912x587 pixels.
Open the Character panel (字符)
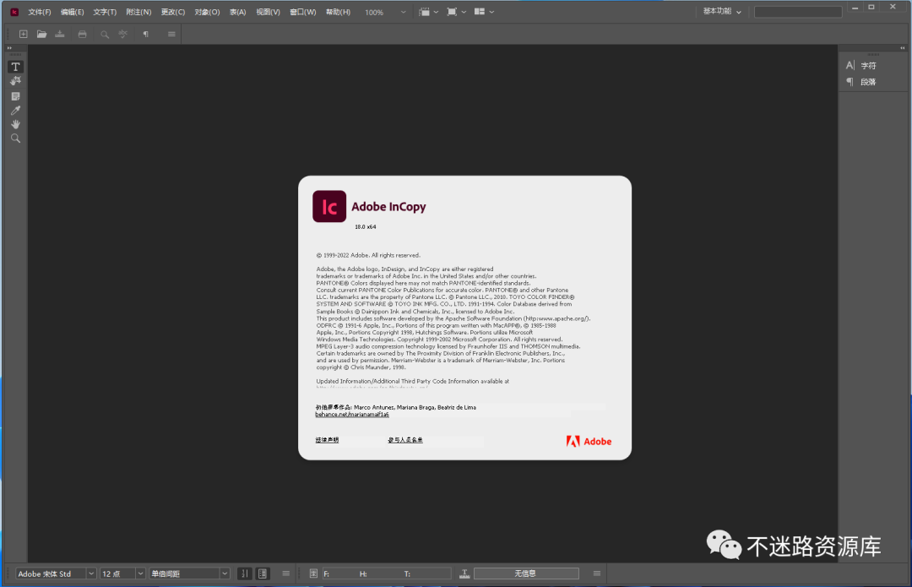point(861,66)
